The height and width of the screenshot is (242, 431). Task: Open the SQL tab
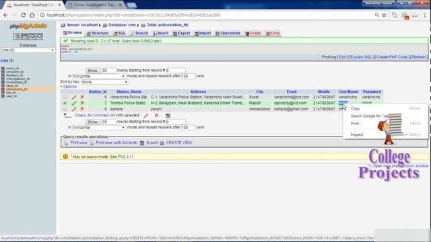click(120, 33)
